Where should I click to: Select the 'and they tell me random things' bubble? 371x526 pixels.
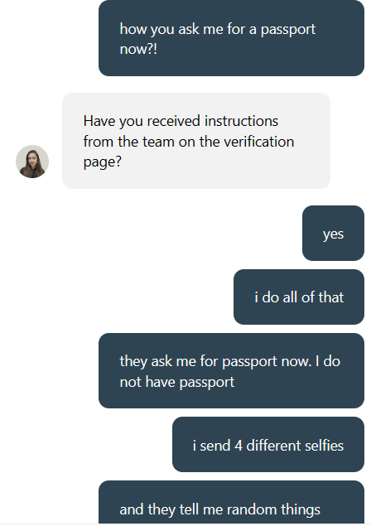pyautogui.click(x=231, y=502)
